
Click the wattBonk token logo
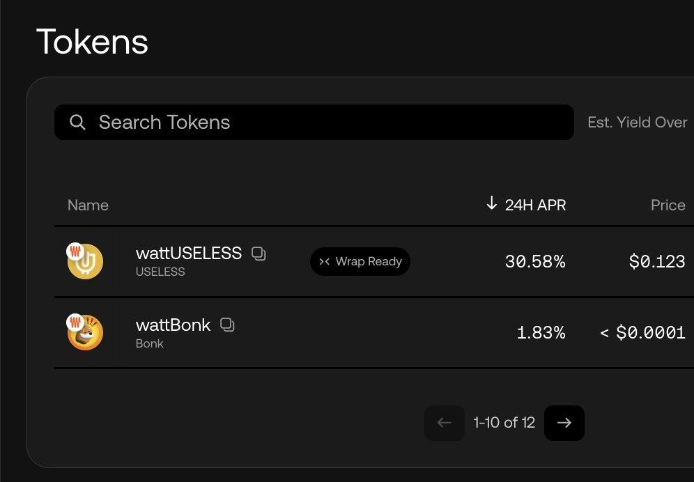coord(85,332)
